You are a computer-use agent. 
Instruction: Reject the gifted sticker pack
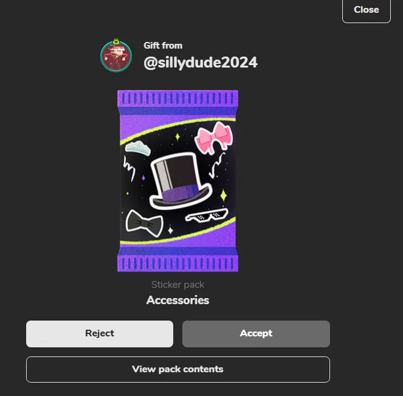pos(100,333)
